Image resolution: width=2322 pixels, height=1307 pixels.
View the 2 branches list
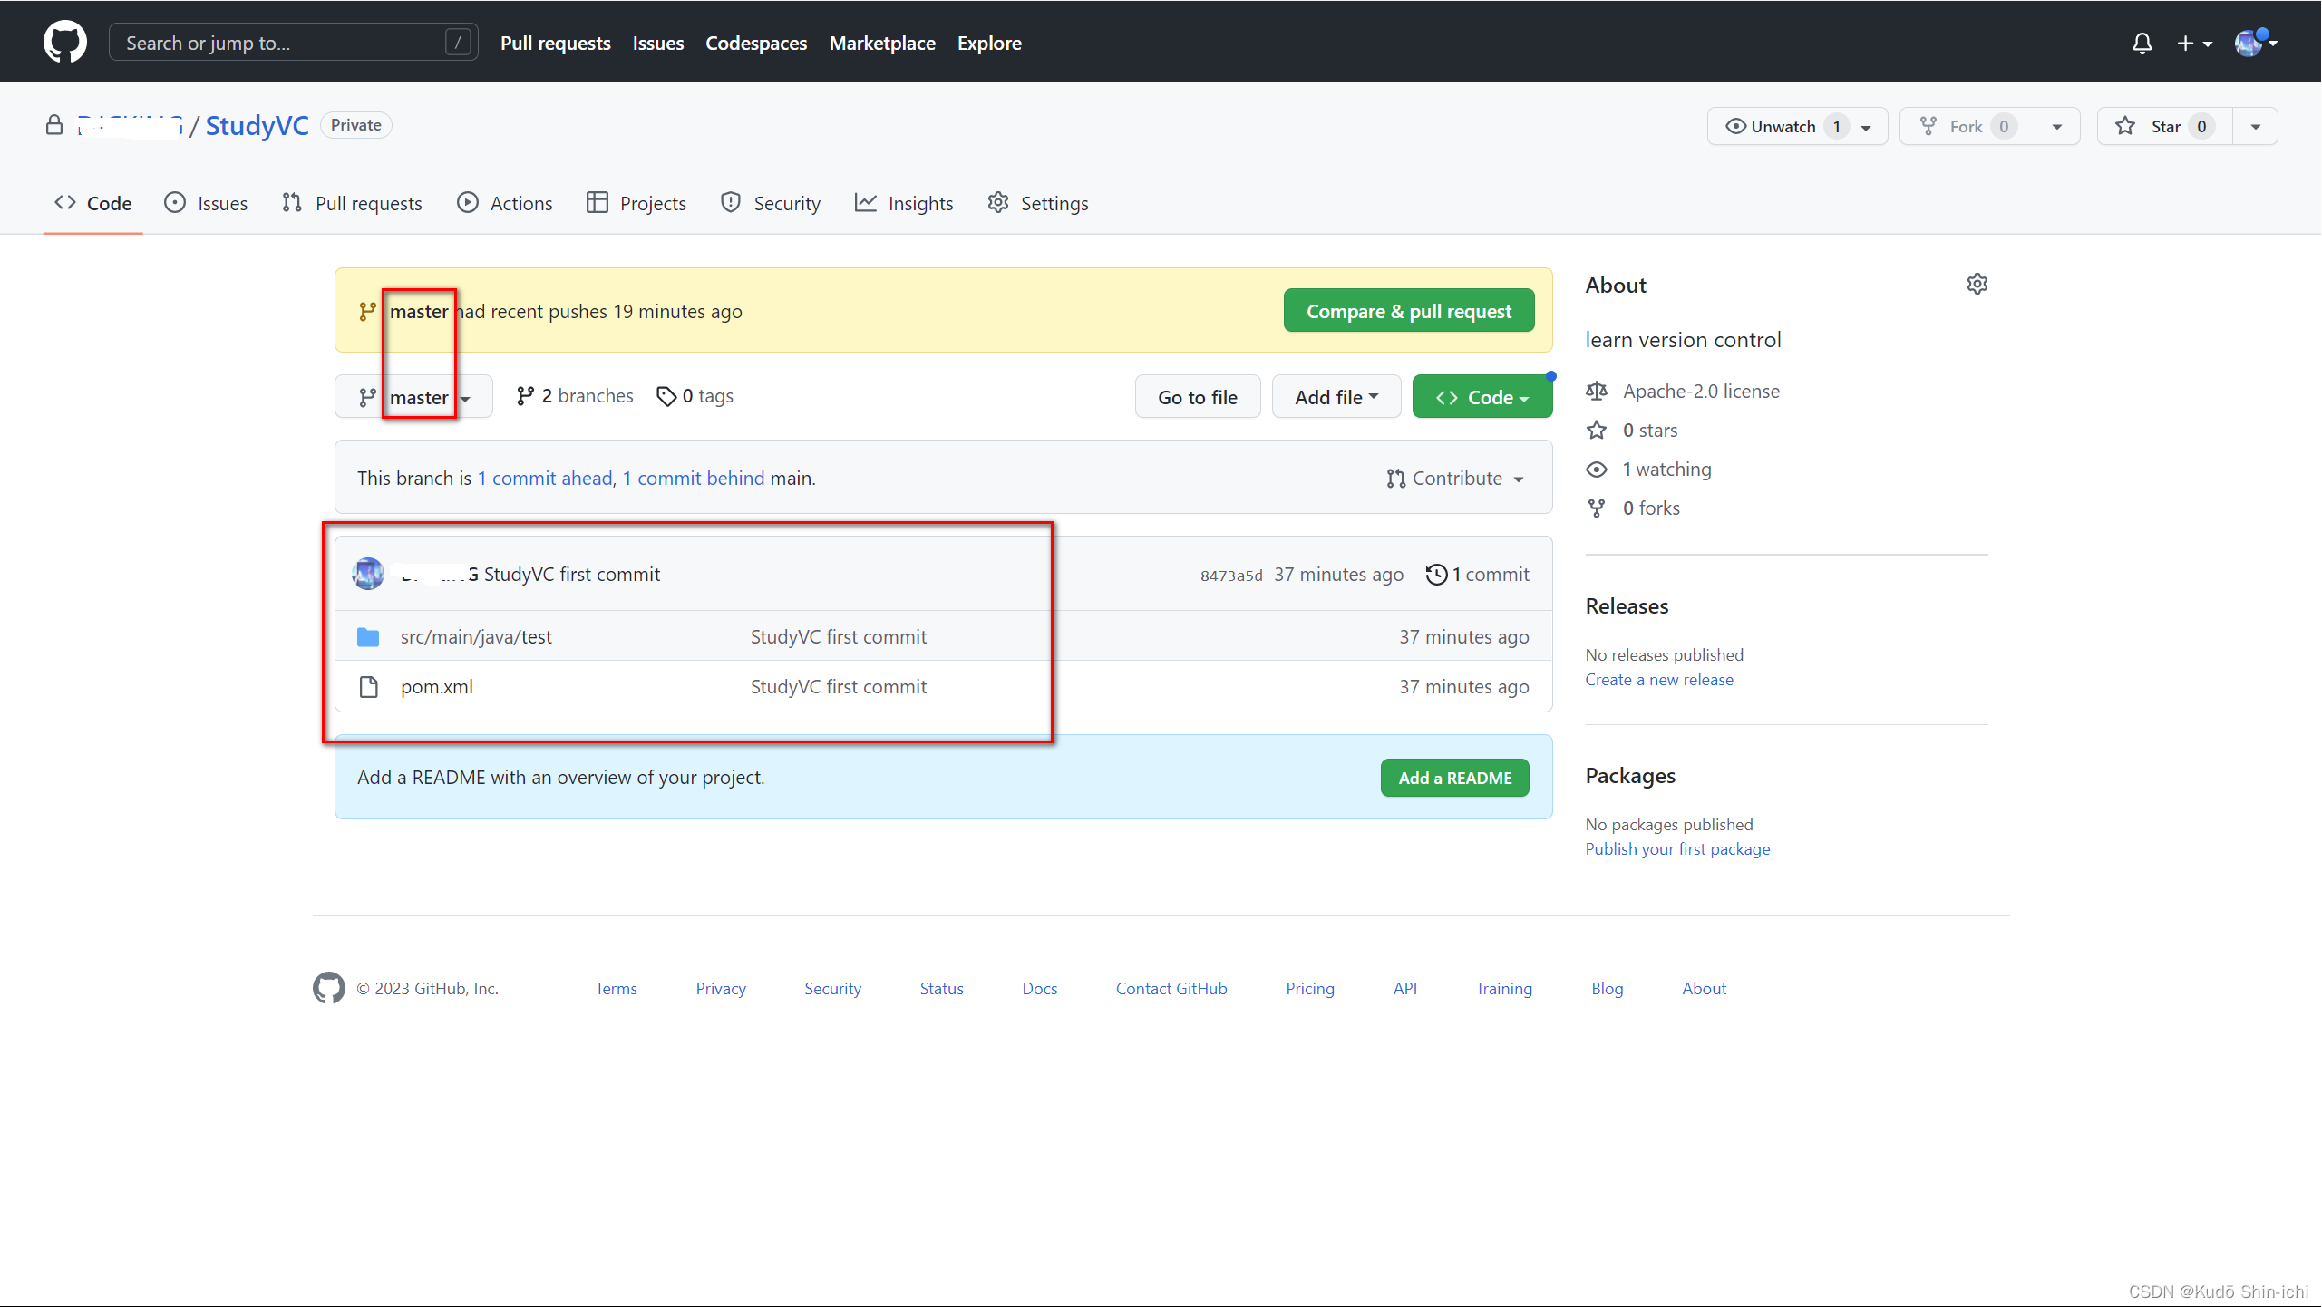coord(574,396)
